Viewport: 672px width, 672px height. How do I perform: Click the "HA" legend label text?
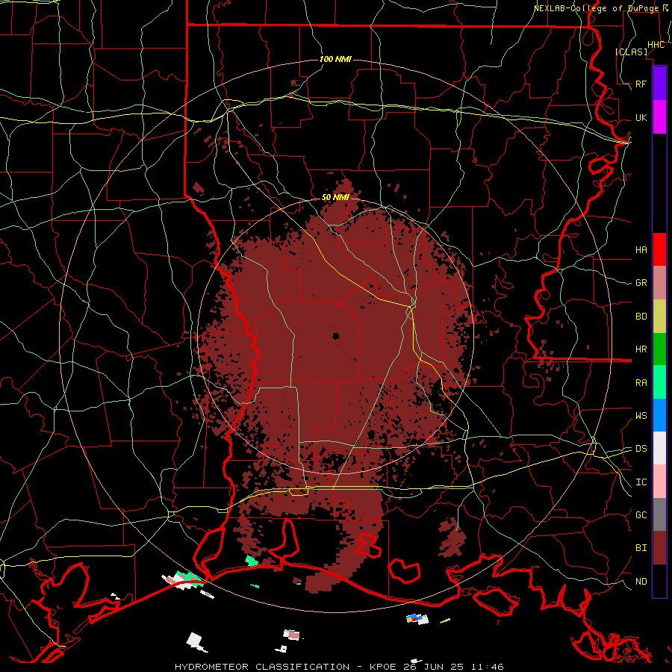pos(641,250)
